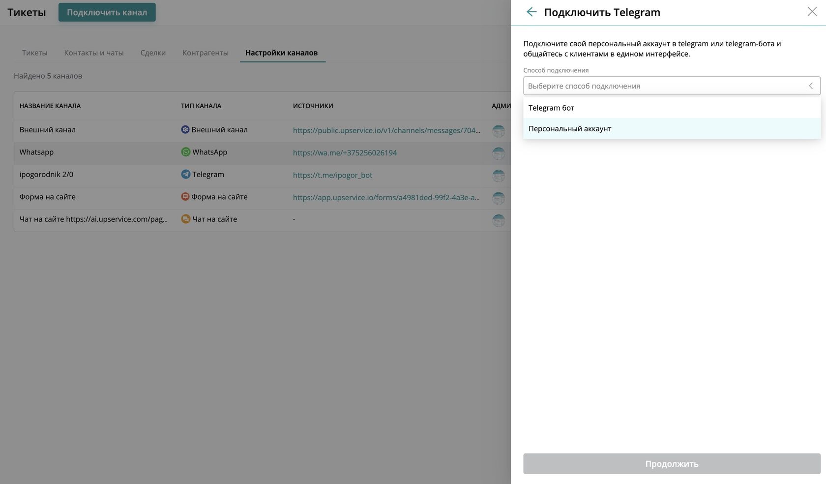Click the admin avatar in Форма на сайте row
Image resolution: width=826 pixels, height=484 pixels.
[x=499, y=198]
